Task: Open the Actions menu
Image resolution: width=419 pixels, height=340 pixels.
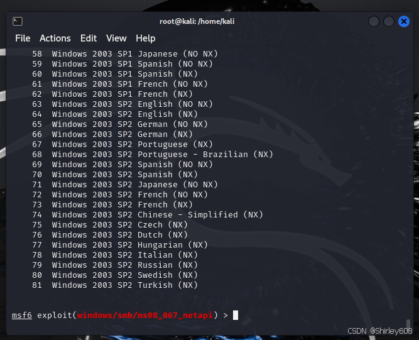Action: [x=55, y=38]
